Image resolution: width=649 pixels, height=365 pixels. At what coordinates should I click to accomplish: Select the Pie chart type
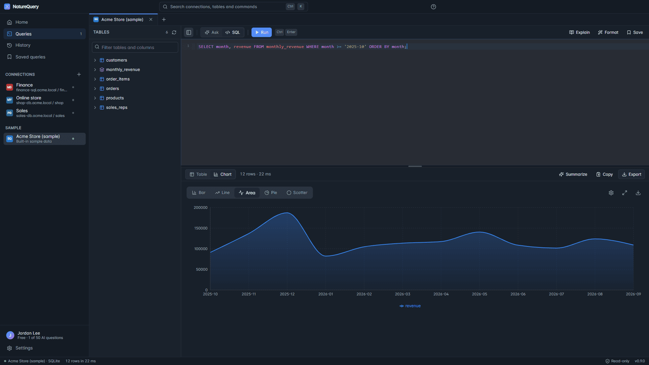(271, 193)
